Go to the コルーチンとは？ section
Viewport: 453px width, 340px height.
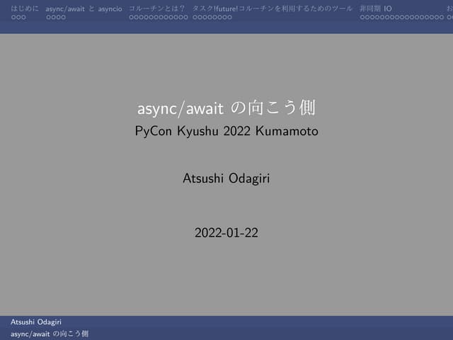click(x=156, y=8)
